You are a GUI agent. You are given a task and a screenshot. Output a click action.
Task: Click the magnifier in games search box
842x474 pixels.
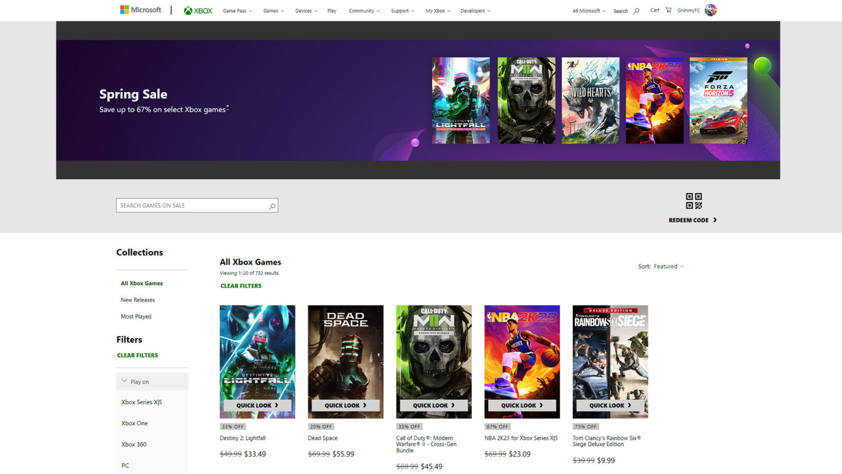[272, 206]
